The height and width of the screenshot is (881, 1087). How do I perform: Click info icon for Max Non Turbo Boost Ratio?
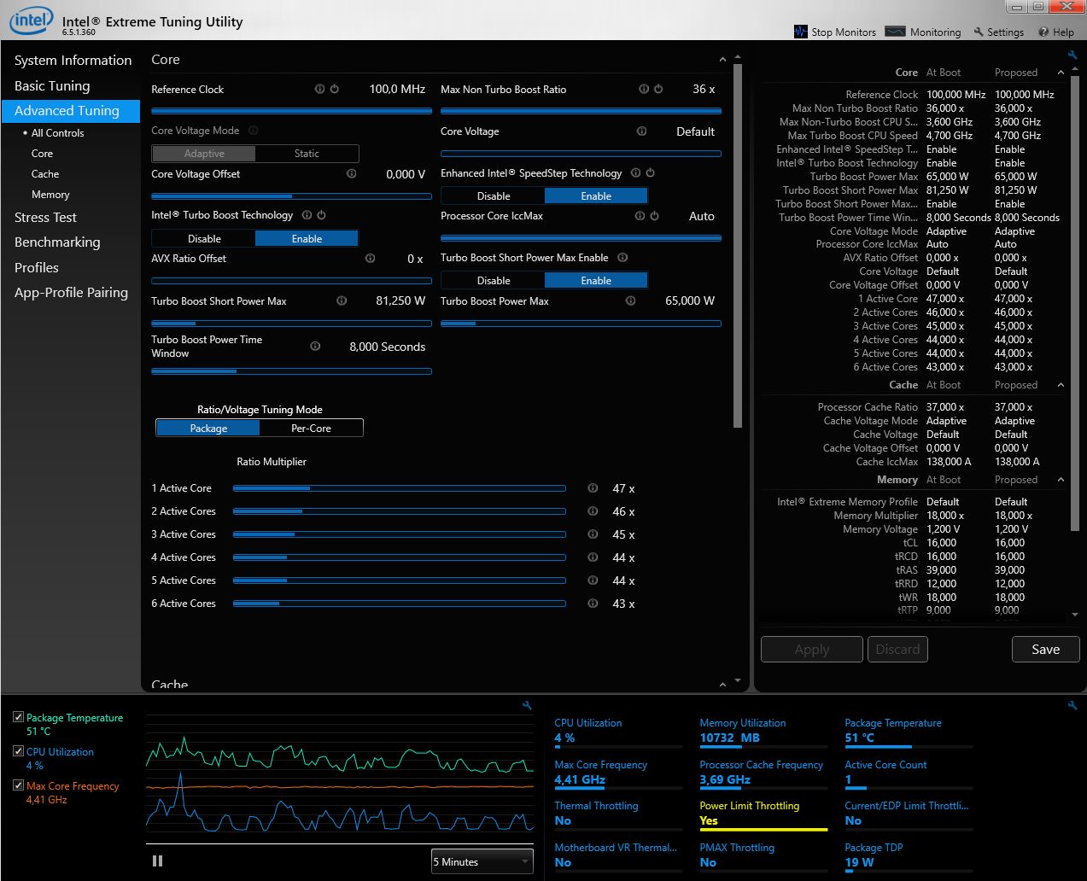tap(644, 89)
